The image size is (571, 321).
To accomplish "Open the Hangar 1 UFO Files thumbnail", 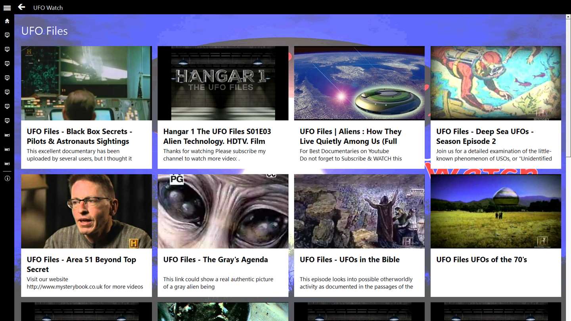I will coord(223,83).
